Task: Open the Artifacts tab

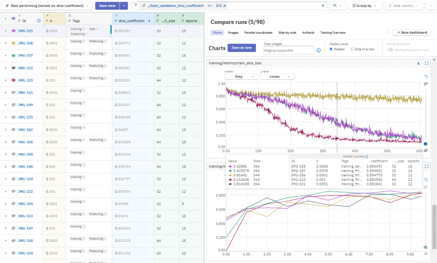Action: click(308, 33)
